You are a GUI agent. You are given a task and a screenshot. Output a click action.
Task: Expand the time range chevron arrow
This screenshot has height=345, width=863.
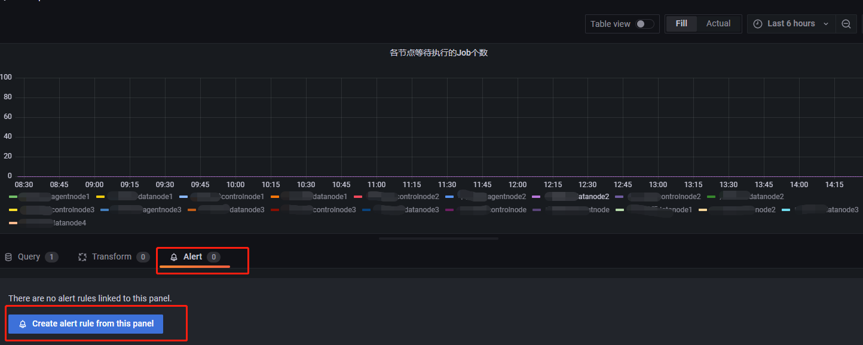(826, 24)
